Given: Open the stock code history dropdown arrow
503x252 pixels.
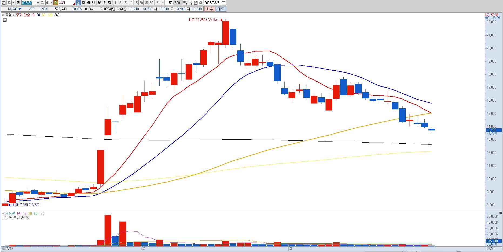Looking at the screenshot, I should pos(38,3).
